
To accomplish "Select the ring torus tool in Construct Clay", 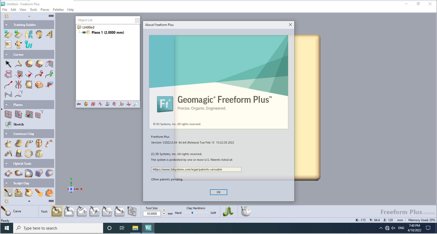I will point(29,154).
